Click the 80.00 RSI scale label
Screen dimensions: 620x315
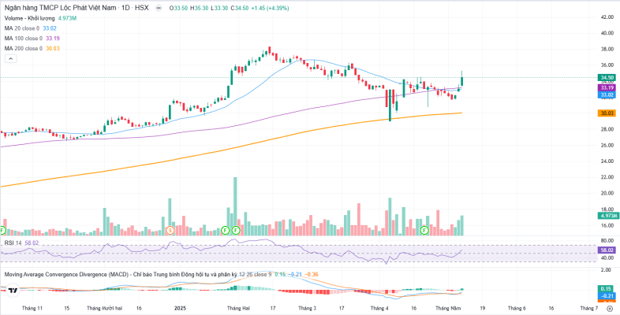(607, 240)
